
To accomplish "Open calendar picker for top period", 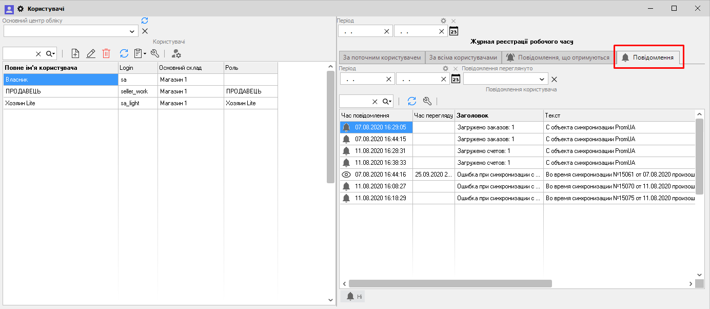I will point(453,31).
